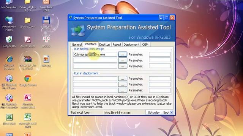Viewport: 243px width, 136px height.
Task: Browse for the first Run before mini-setup file
Action: click(x=122, y=54)
